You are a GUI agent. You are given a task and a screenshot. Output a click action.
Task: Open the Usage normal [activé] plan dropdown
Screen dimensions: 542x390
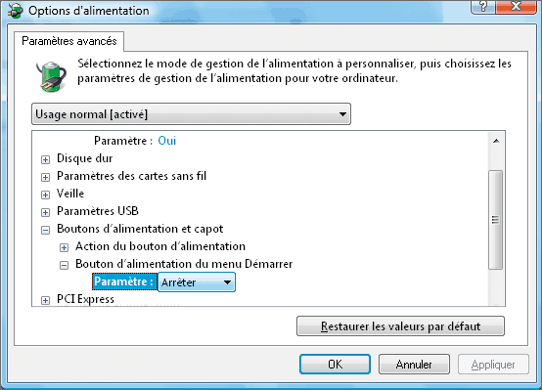tap(191, 114)
